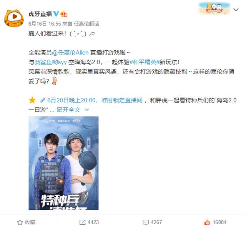Open the post options chevron menu
This screenshot has height=229, width=246.
click(x=236, y=10)
